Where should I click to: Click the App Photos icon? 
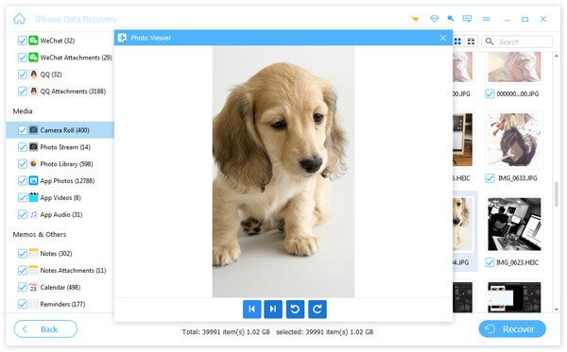33,180
